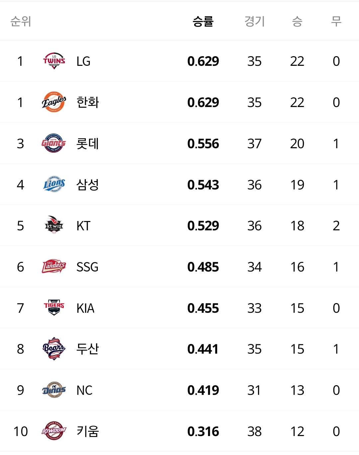The height and width of the screenshot is (455, 359).
Task: Open the Doosan Bears logo
Action: click(54, 349)
